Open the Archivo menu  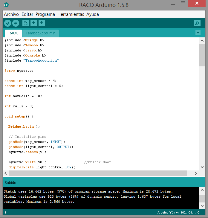click(11, 14)
